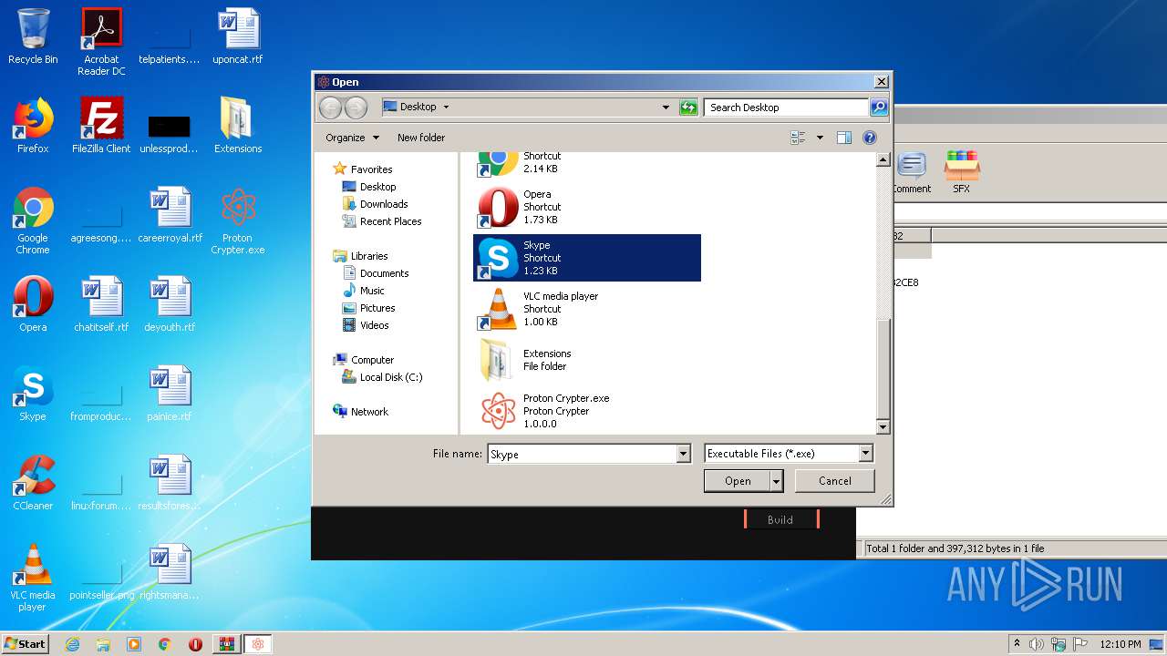Click the forward navigation arrow in Open dialog

click(356, 108)
